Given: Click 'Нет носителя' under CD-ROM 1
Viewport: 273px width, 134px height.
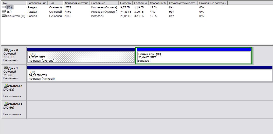Looking at the screenshot, I should (x=12, y=114).
